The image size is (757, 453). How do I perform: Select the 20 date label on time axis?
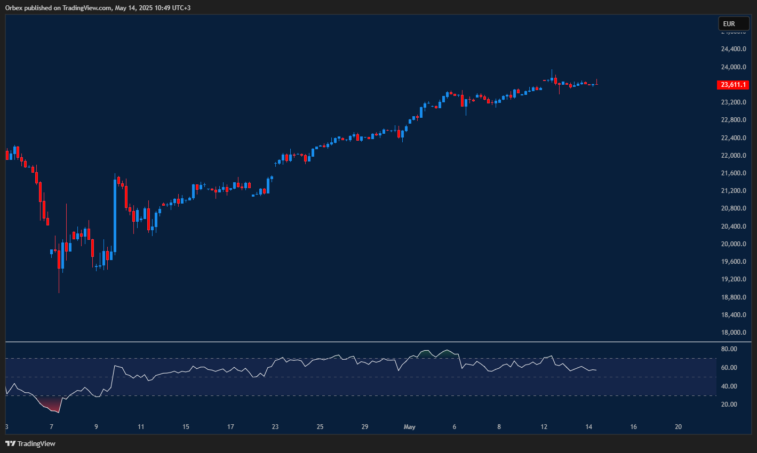click(x=678, y=427)
